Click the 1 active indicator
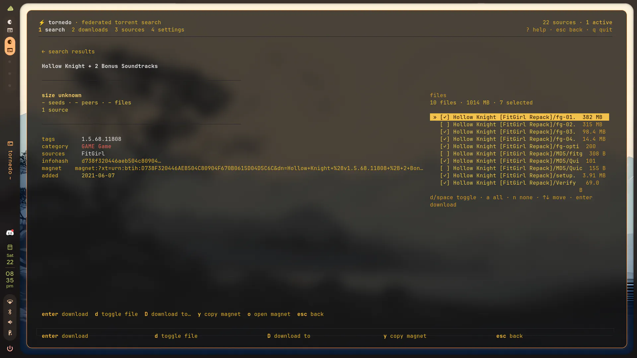Screen dimensions: 637x358 599,23
